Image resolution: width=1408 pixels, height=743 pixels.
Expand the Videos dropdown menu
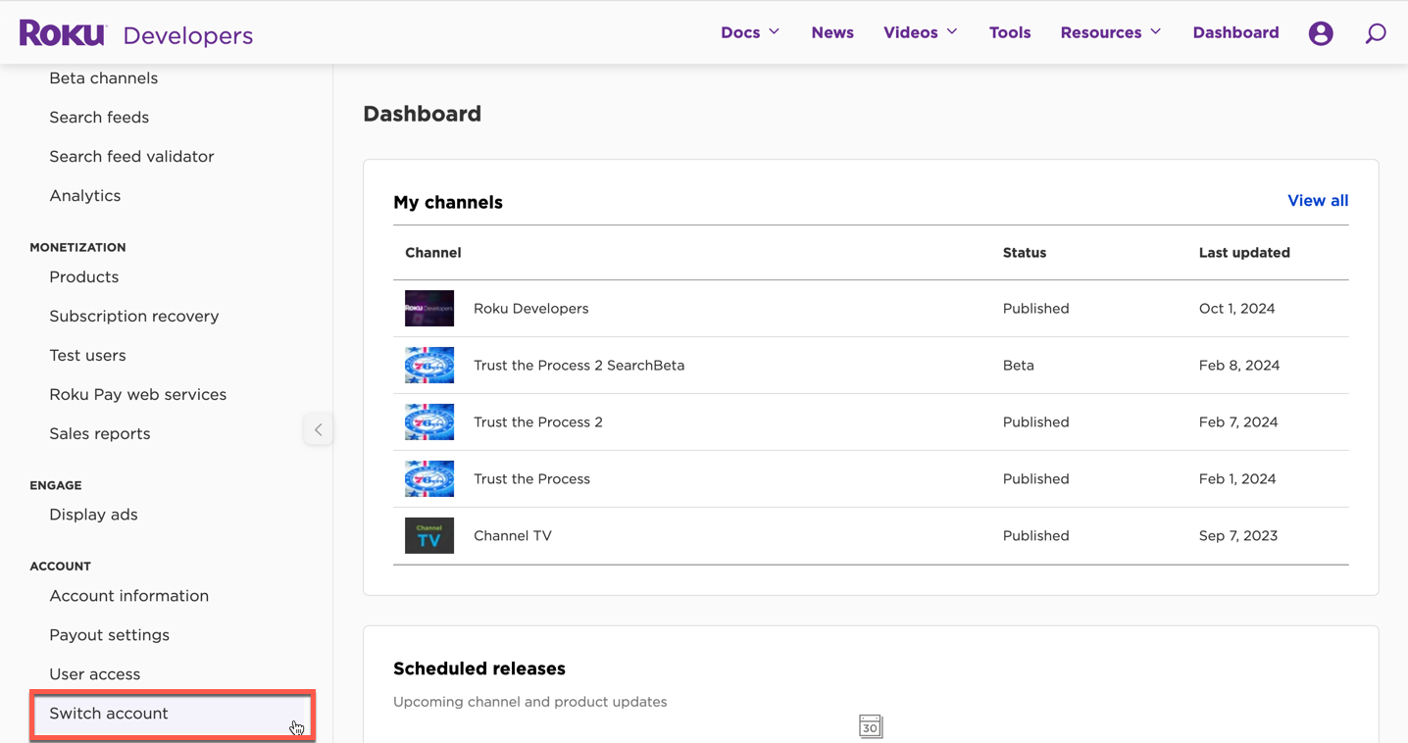(920, 32)
